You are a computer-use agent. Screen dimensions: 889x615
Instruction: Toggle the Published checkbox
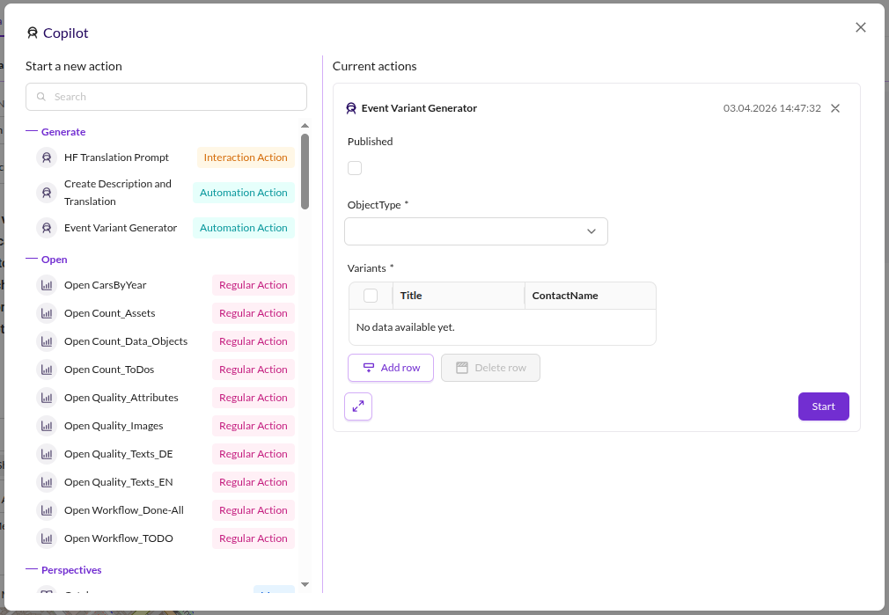355,168
